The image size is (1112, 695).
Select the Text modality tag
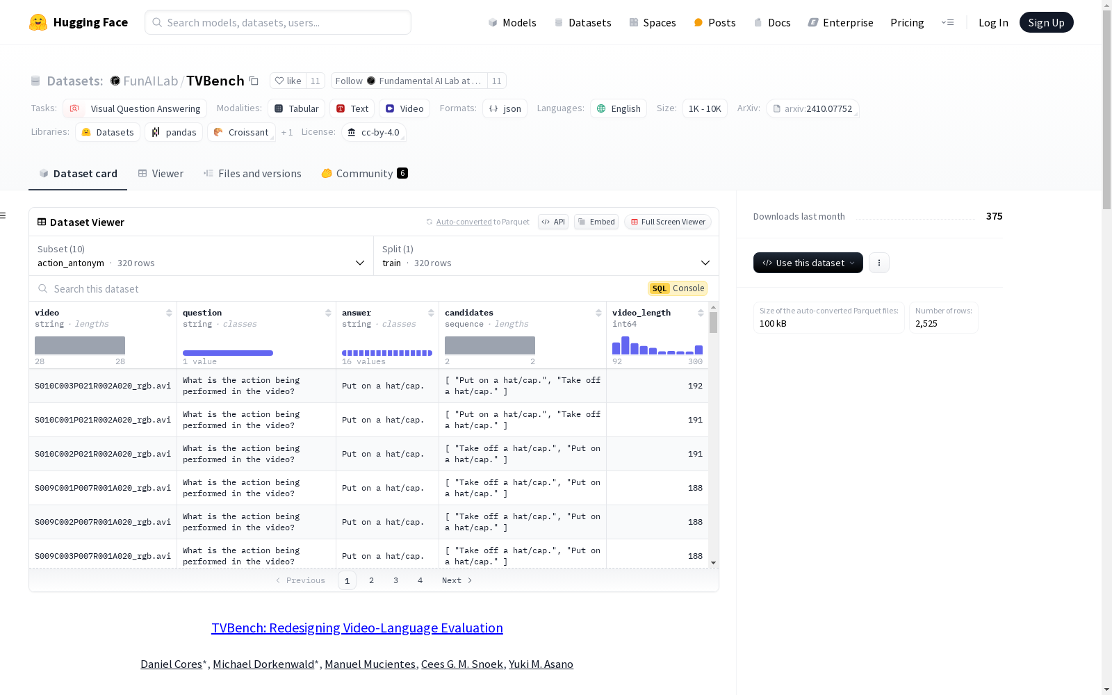[352, 109]
